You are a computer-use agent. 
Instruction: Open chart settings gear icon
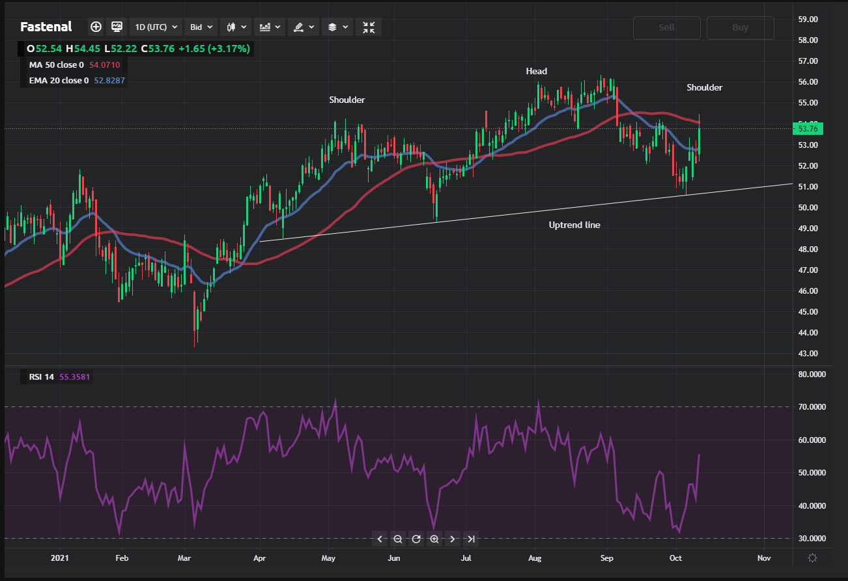(x=812, y=558)
